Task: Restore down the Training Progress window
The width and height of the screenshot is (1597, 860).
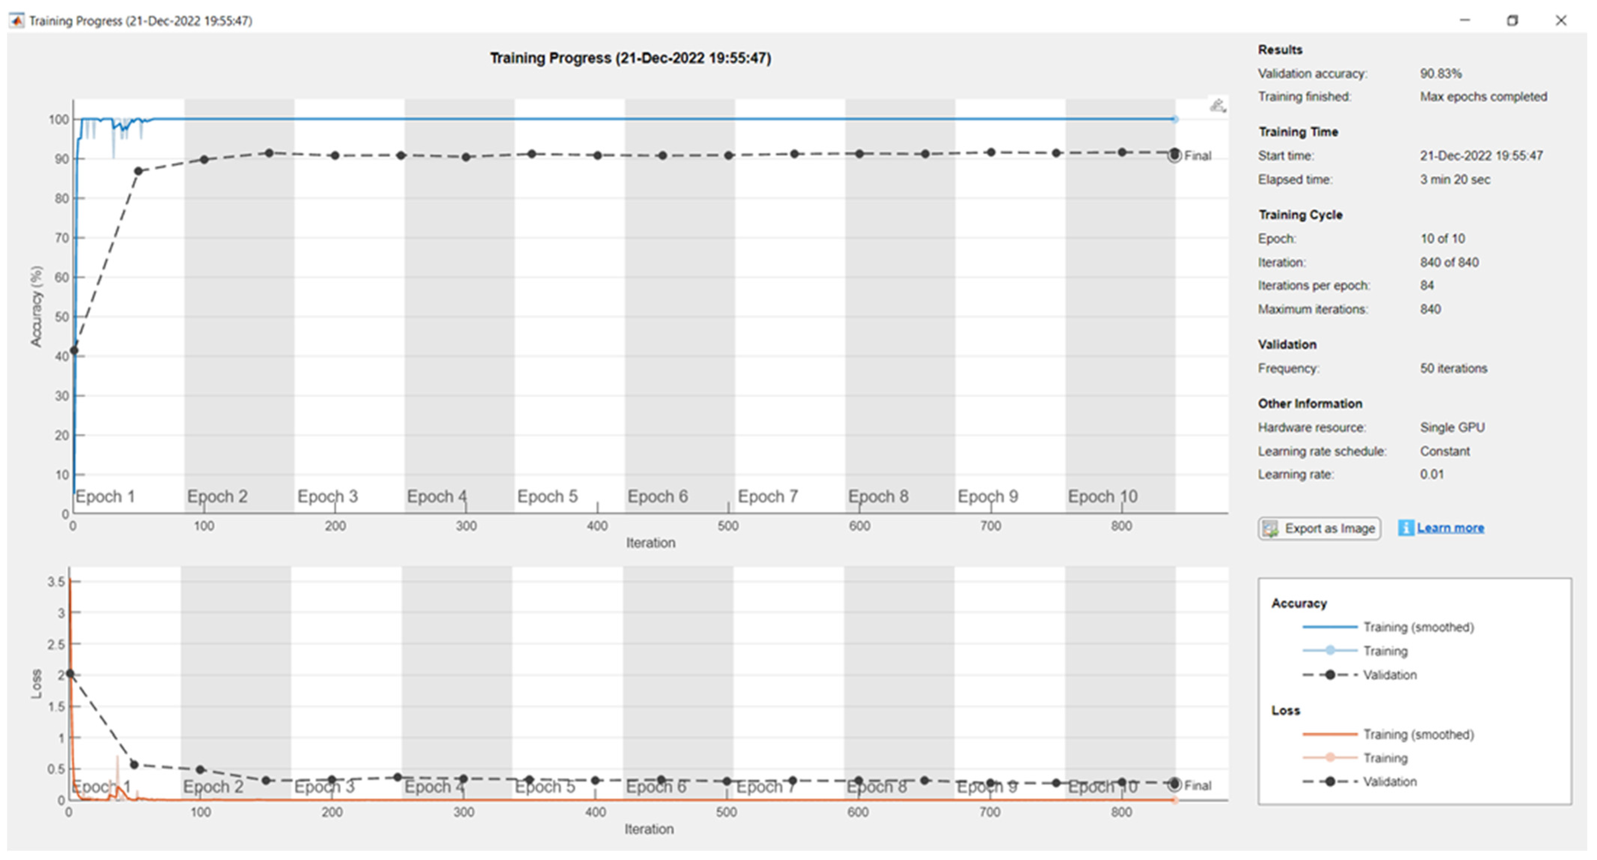Action: pos(1512,21)
